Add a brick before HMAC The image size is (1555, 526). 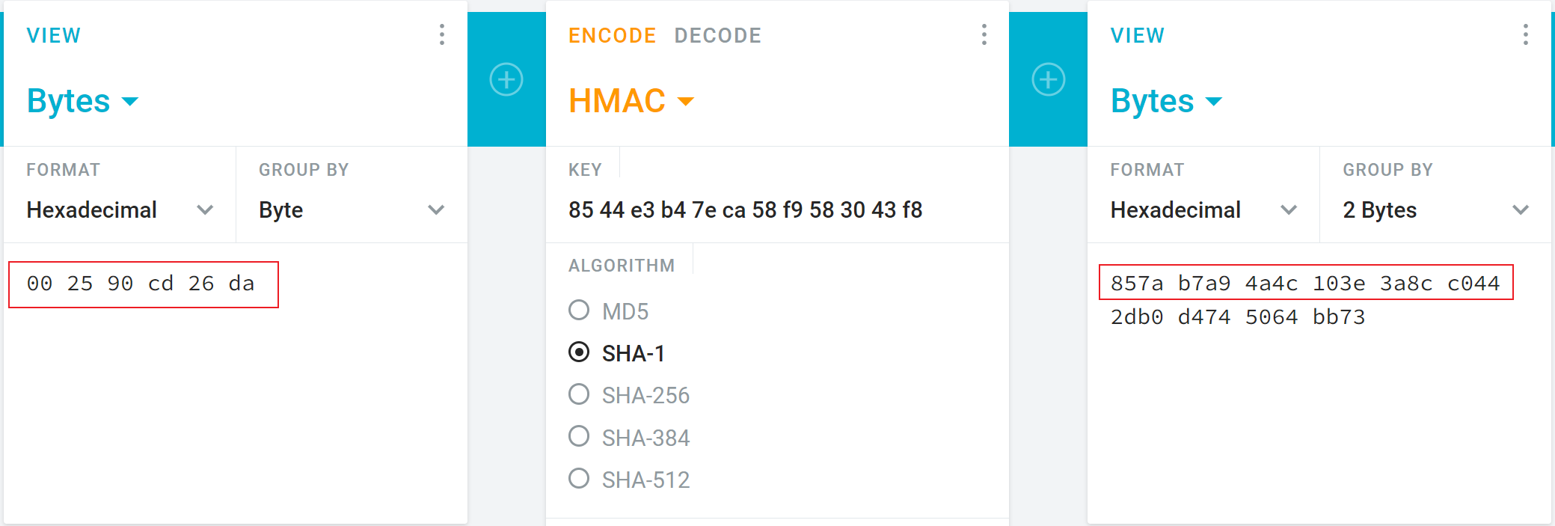(x=506, y=79)
